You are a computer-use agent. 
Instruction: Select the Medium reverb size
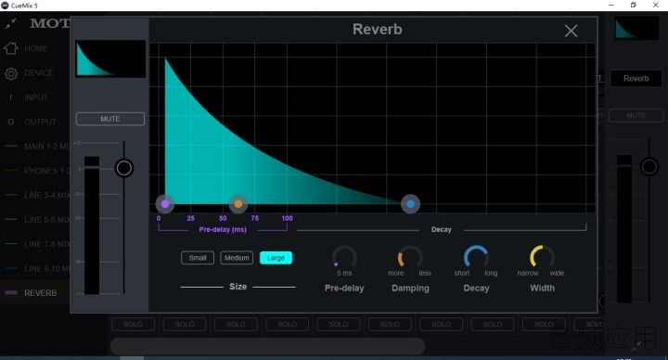click(x=237, y=258)
